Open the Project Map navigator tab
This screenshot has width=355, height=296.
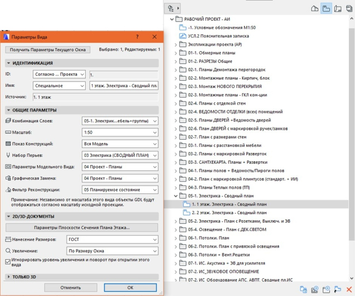pos(313,9)
